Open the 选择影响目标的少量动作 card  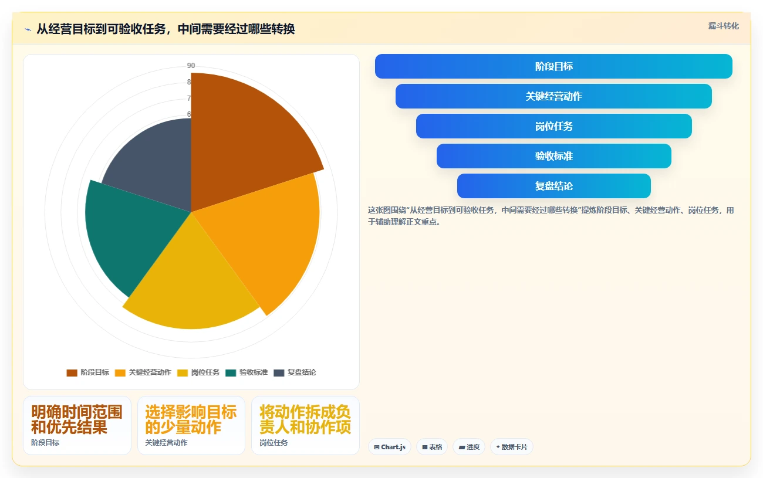coord(191,425)
